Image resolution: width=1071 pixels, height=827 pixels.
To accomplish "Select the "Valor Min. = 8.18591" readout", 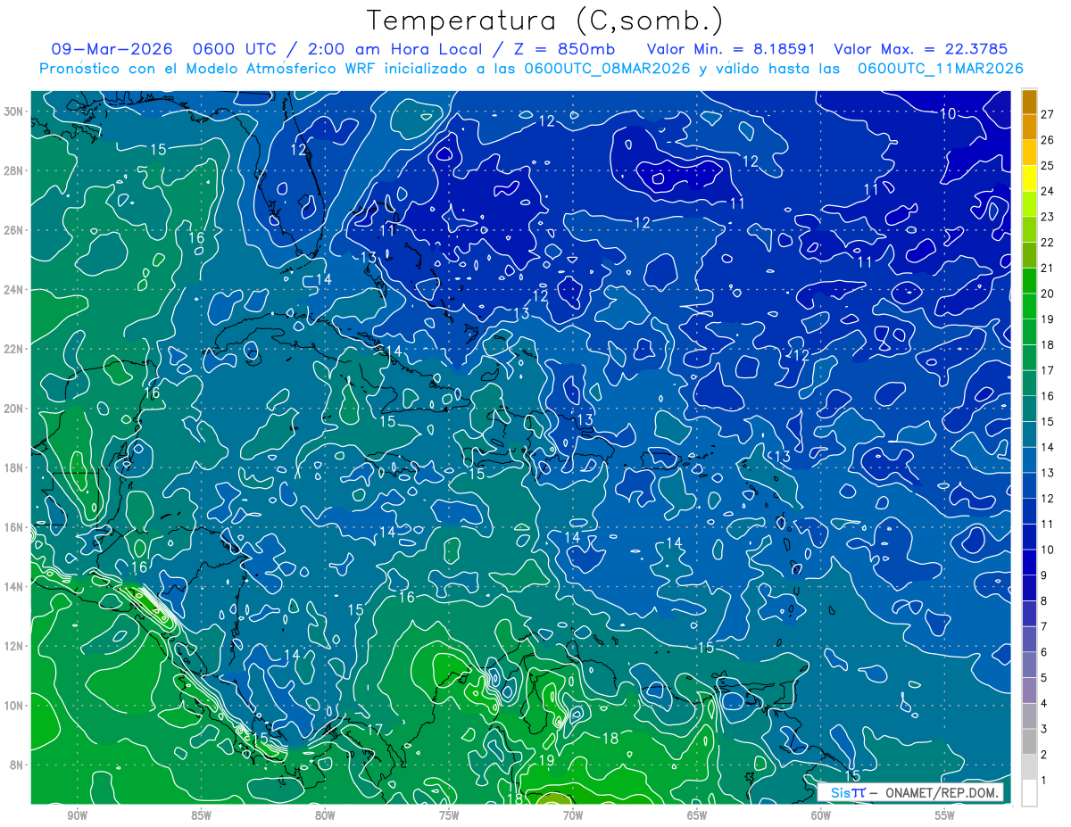I will click(732, 49).
